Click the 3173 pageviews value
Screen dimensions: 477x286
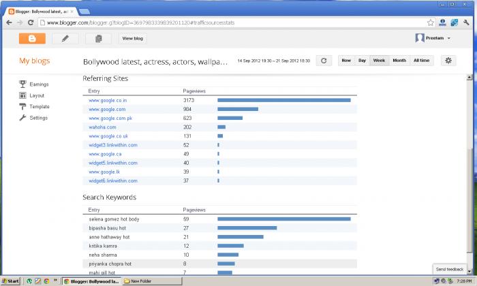click(189, 100)
